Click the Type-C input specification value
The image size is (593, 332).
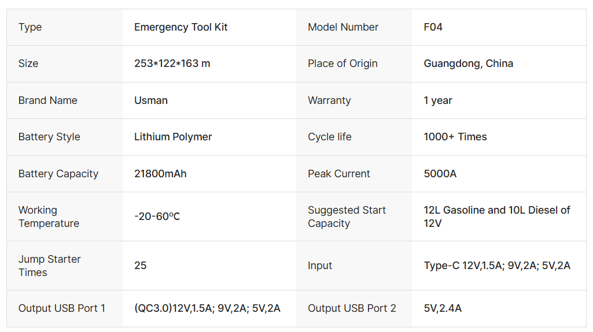tap(497, 266)
